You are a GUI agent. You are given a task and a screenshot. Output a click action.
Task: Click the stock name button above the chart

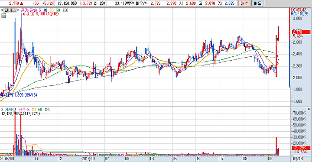(x=10, y=10)
